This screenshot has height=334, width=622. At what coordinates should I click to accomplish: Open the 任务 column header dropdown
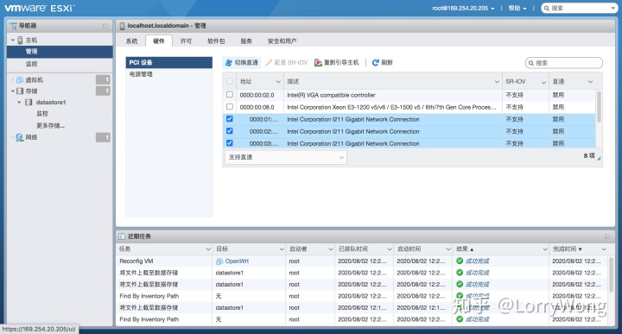click(208, 249)
